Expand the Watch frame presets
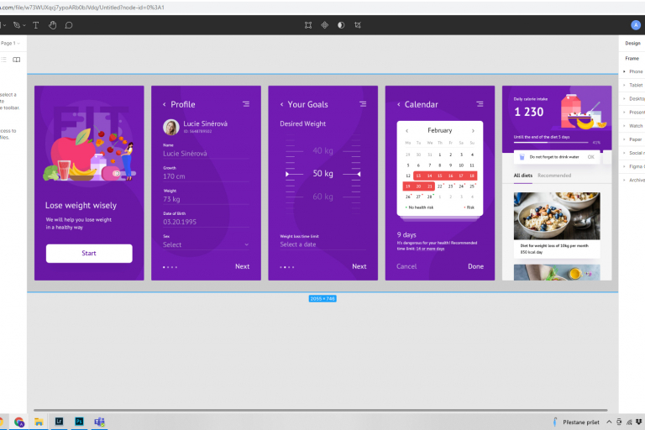The width and height of the screenshot is (645, 430). pyautogui.click(x=636, y=125)
